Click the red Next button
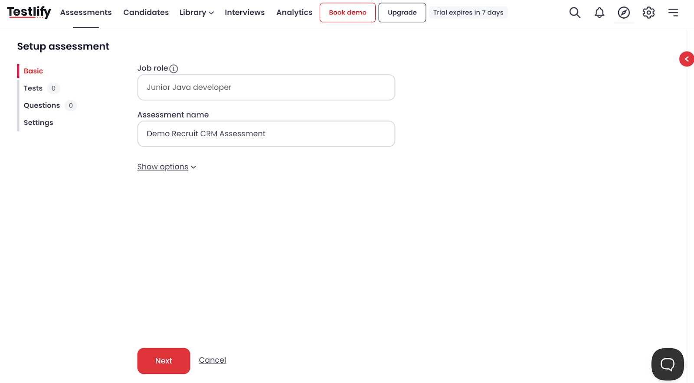 point(164,361)
